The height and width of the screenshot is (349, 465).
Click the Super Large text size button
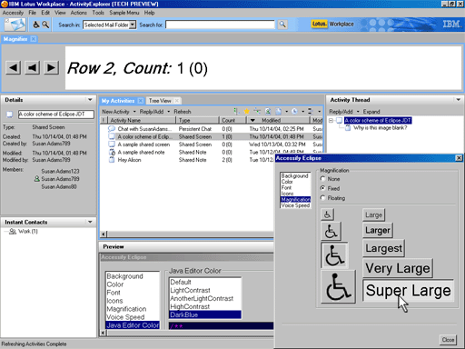tap(408, 290)
